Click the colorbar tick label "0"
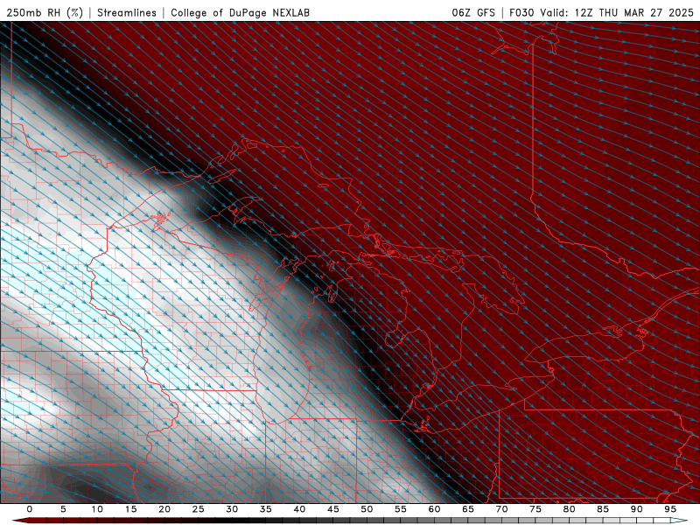The width and height of the screenshot is (700, 525). pos(30,509)
